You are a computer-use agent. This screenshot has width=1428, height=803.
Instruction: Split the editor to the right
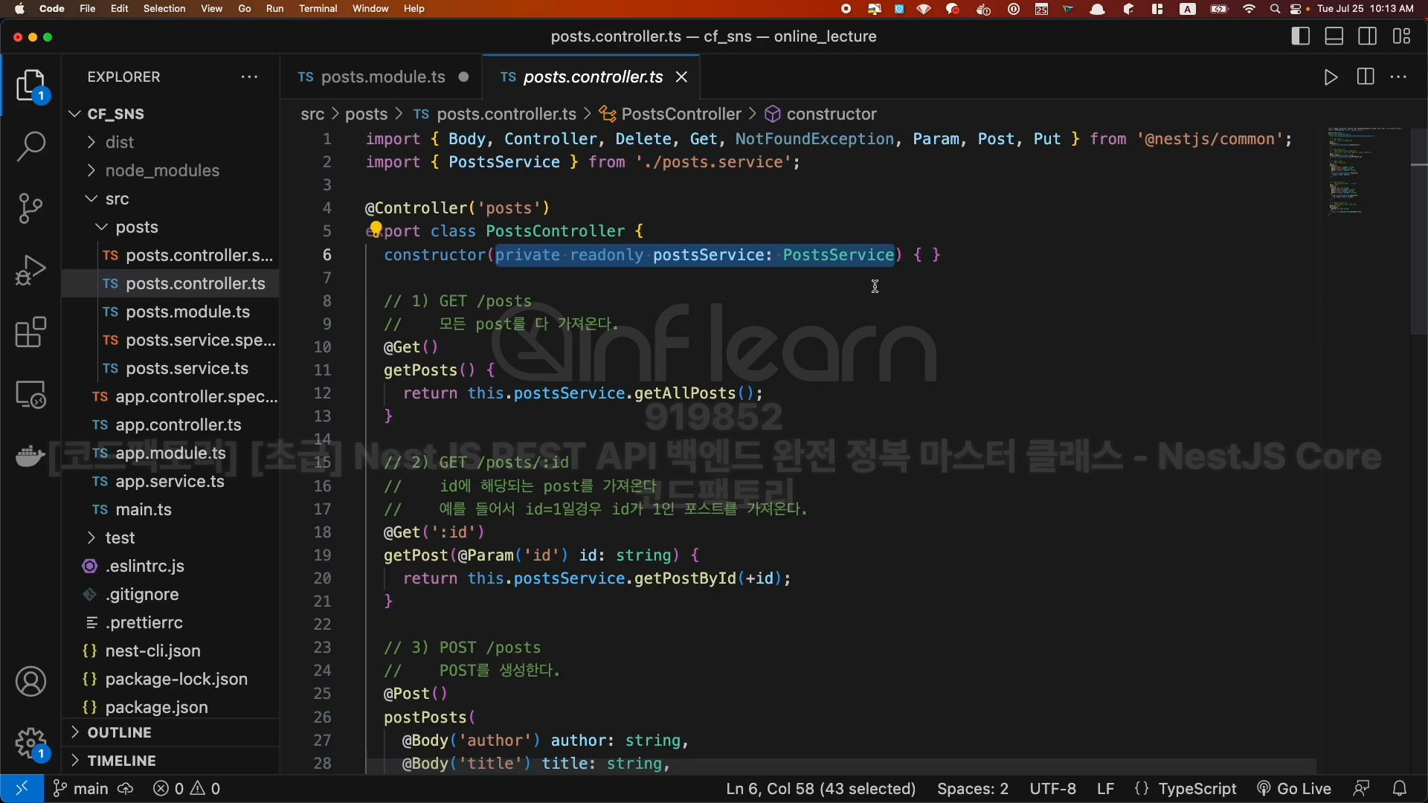pyautogui.click(x=1366, y=77)
